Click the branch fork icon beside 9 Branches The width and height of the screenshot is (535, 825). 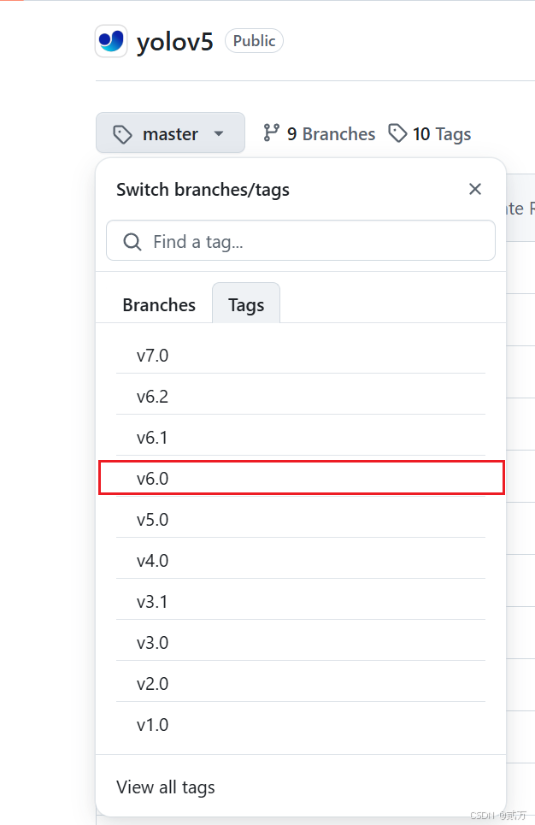point(272,133)
